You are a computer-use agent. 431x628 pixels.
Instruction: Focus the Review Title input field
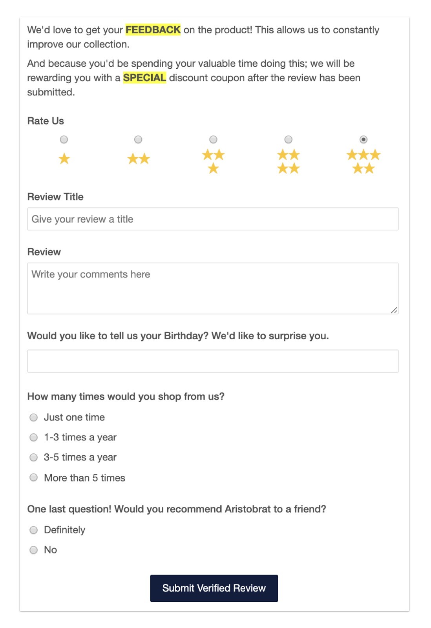(213, 219)
